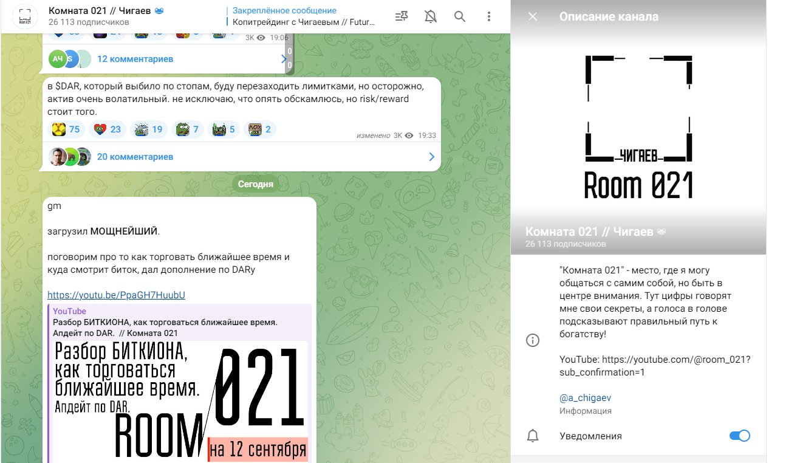The image size is (797, 463).
Task: Click the Сегодня date badge
Action: coord(255,183)
